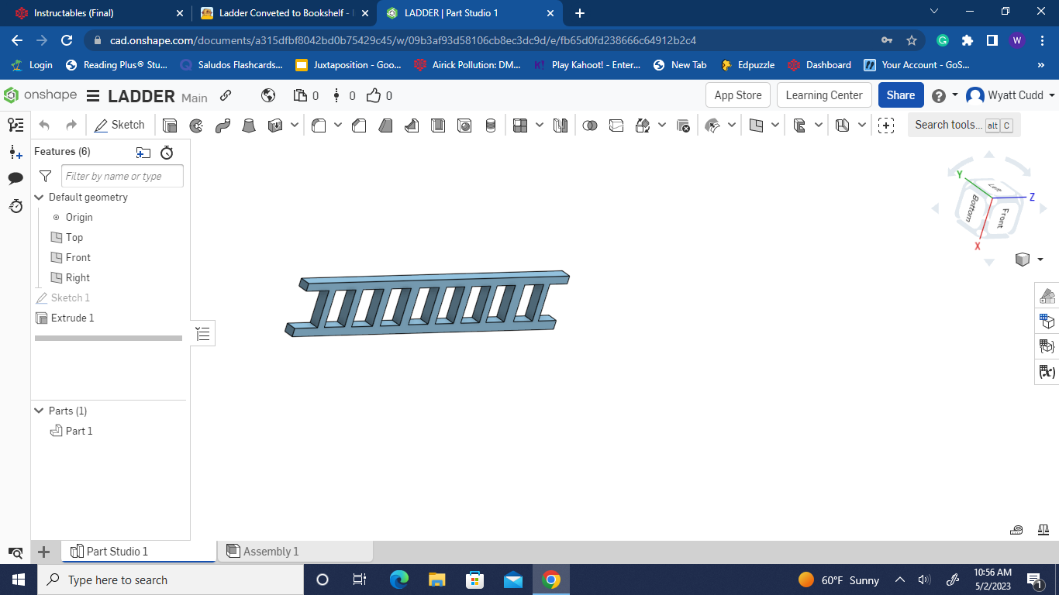
Task: Activate the Revolve tool
Action: click(x=196, y=125)
